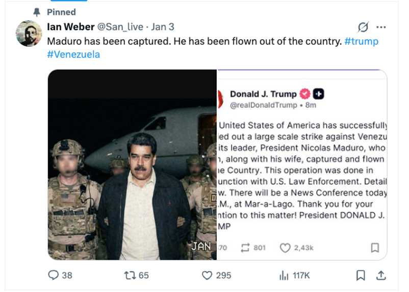Repost the tweet showing 65 reposts

[x=130, y=275]
